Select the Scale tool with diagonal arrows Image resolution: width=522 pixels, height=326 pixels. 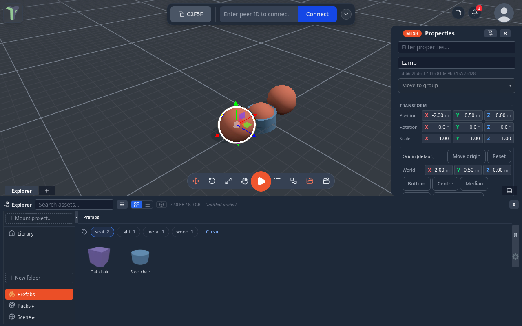coord(228,181)
